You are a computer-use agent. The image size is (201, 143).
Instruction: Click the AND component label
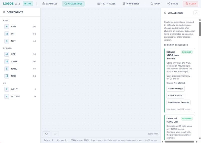click(13, 26)
